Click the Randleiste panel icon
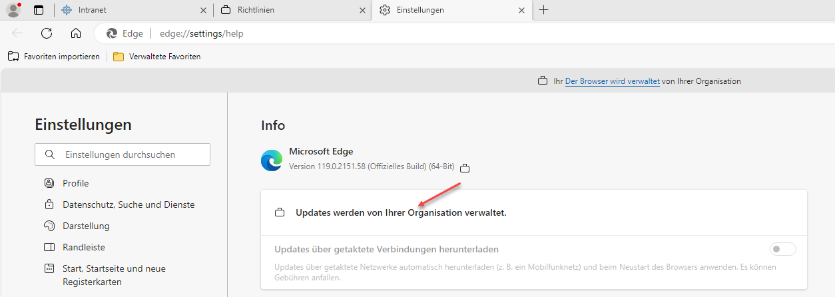 pyautogui.click(x=49, y=247)
